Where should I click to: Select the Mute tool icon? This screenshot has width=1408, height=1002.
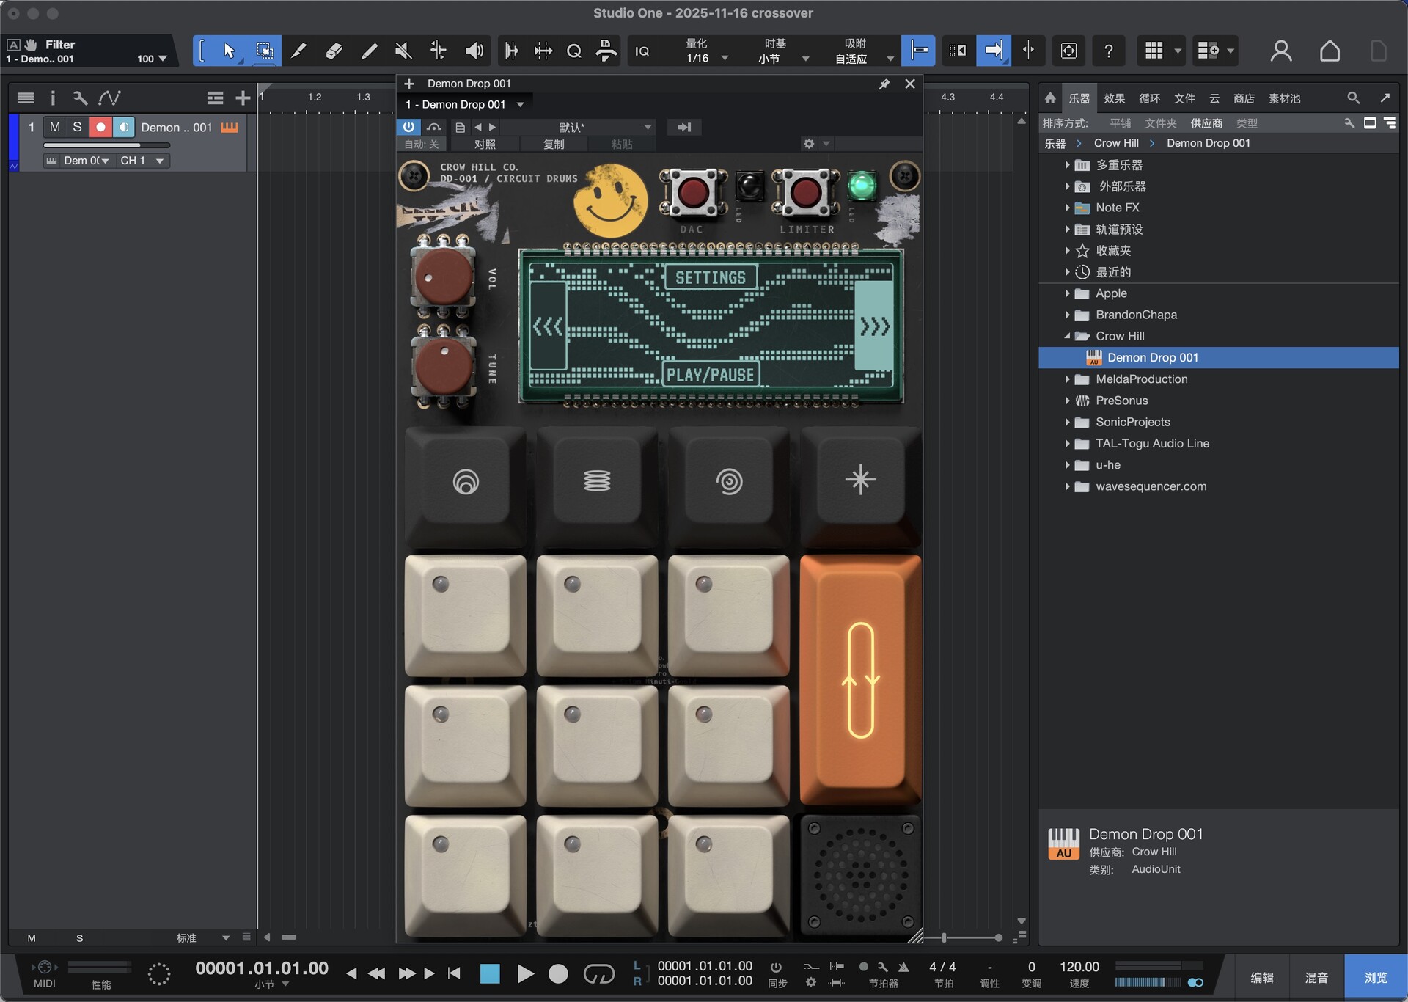[x=403, y=51]
